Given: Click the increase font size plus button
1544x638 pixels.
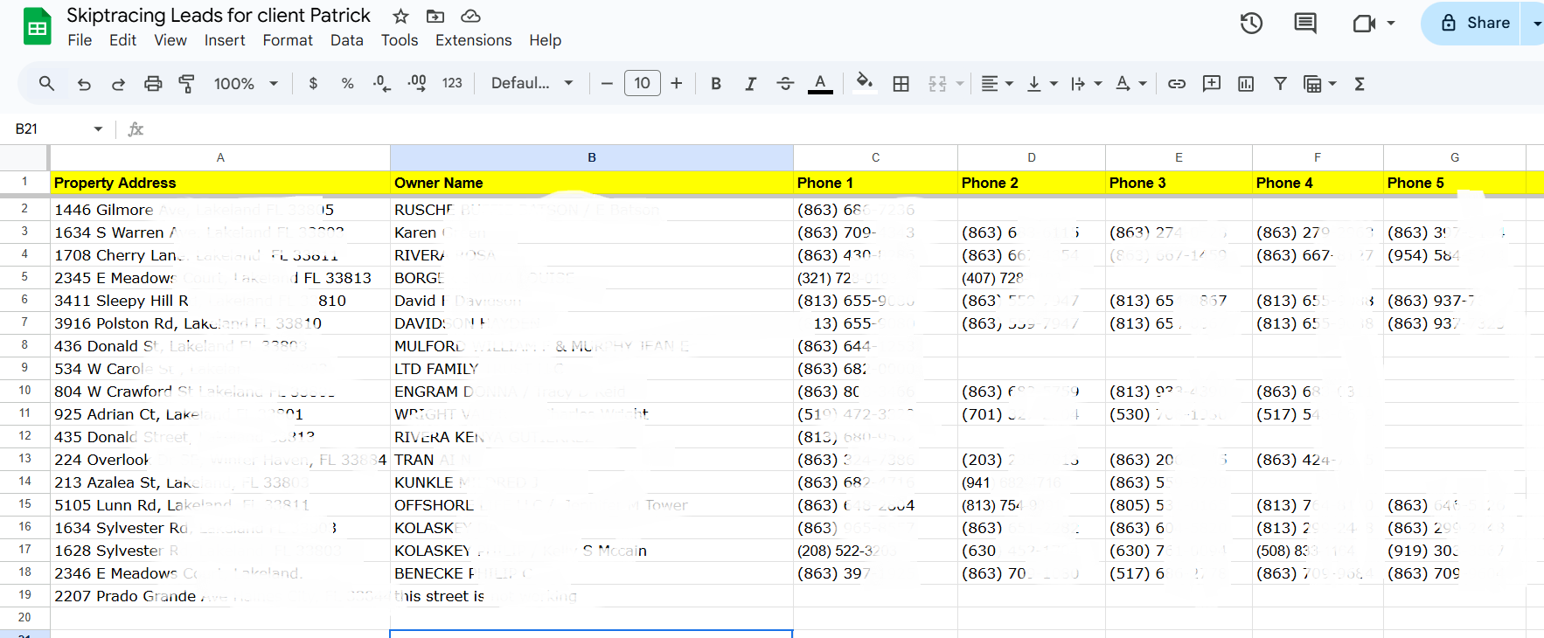Looking at the screenshot, I should (677, 84).
